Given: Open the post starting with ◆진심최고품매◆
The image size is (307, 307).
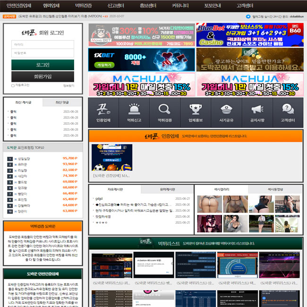Looking at the screenshot, I should 133,205.
